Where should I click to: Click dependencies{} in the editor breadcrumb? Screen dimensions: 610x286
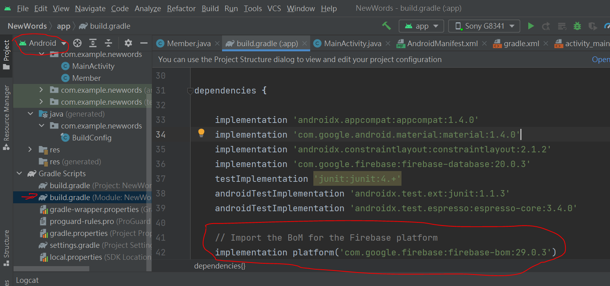point(220,266)
